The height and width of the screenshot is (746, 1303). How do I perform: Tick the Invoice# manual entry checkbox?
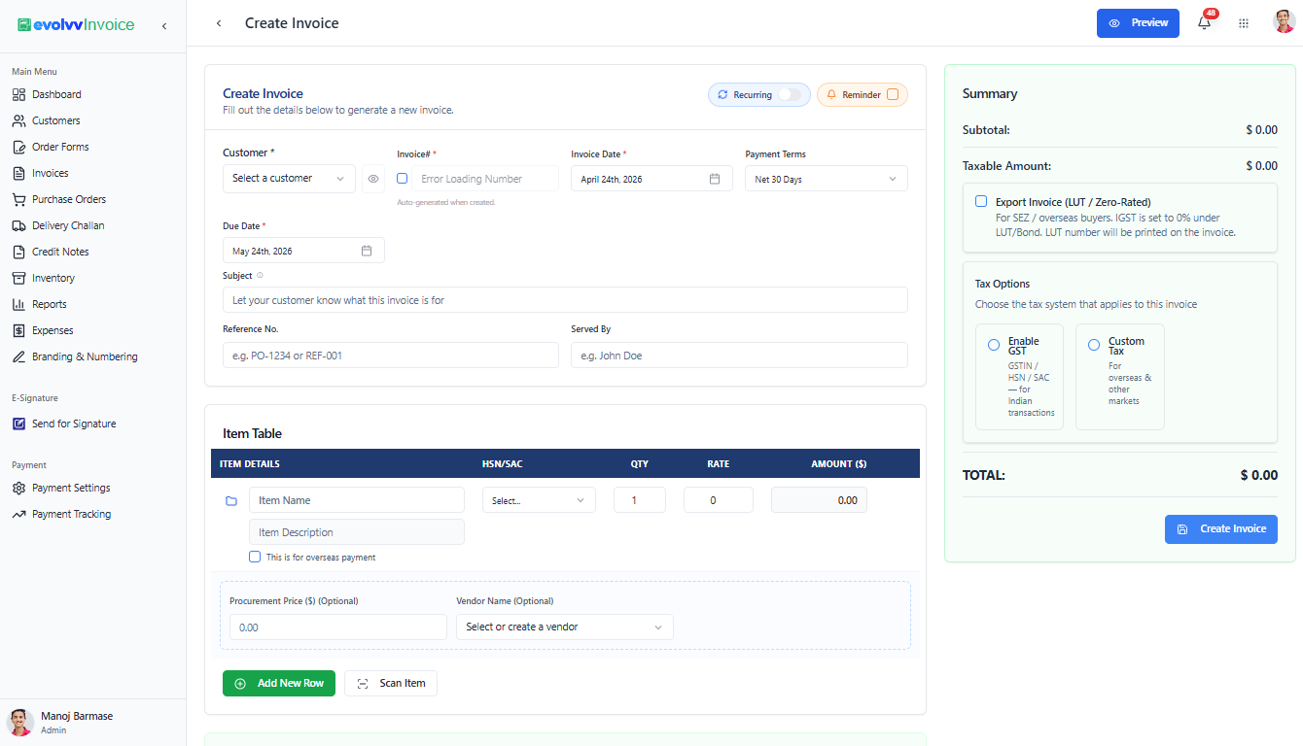point(403,179)
